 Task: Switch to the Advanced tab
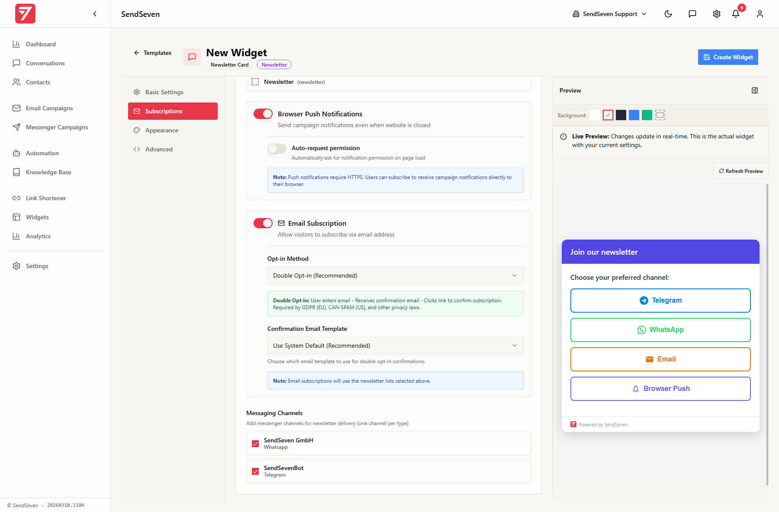pos(173,149)
